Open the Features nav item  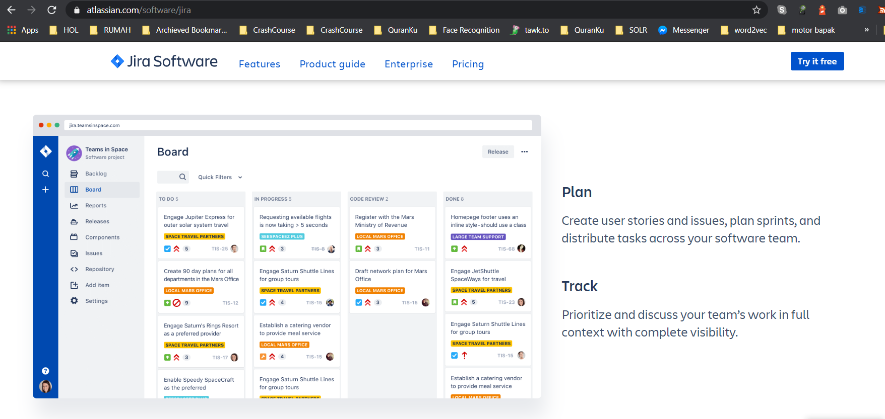[260, 64]
